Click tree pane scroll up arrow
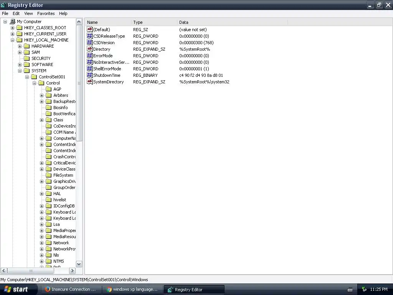393x295 pixels. point(79,22)
